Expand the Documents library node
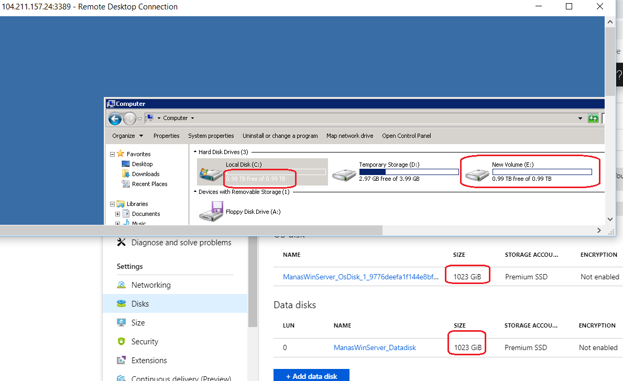Image resolution: width=623 pixels, height=381 pixels. click(117, 214)
